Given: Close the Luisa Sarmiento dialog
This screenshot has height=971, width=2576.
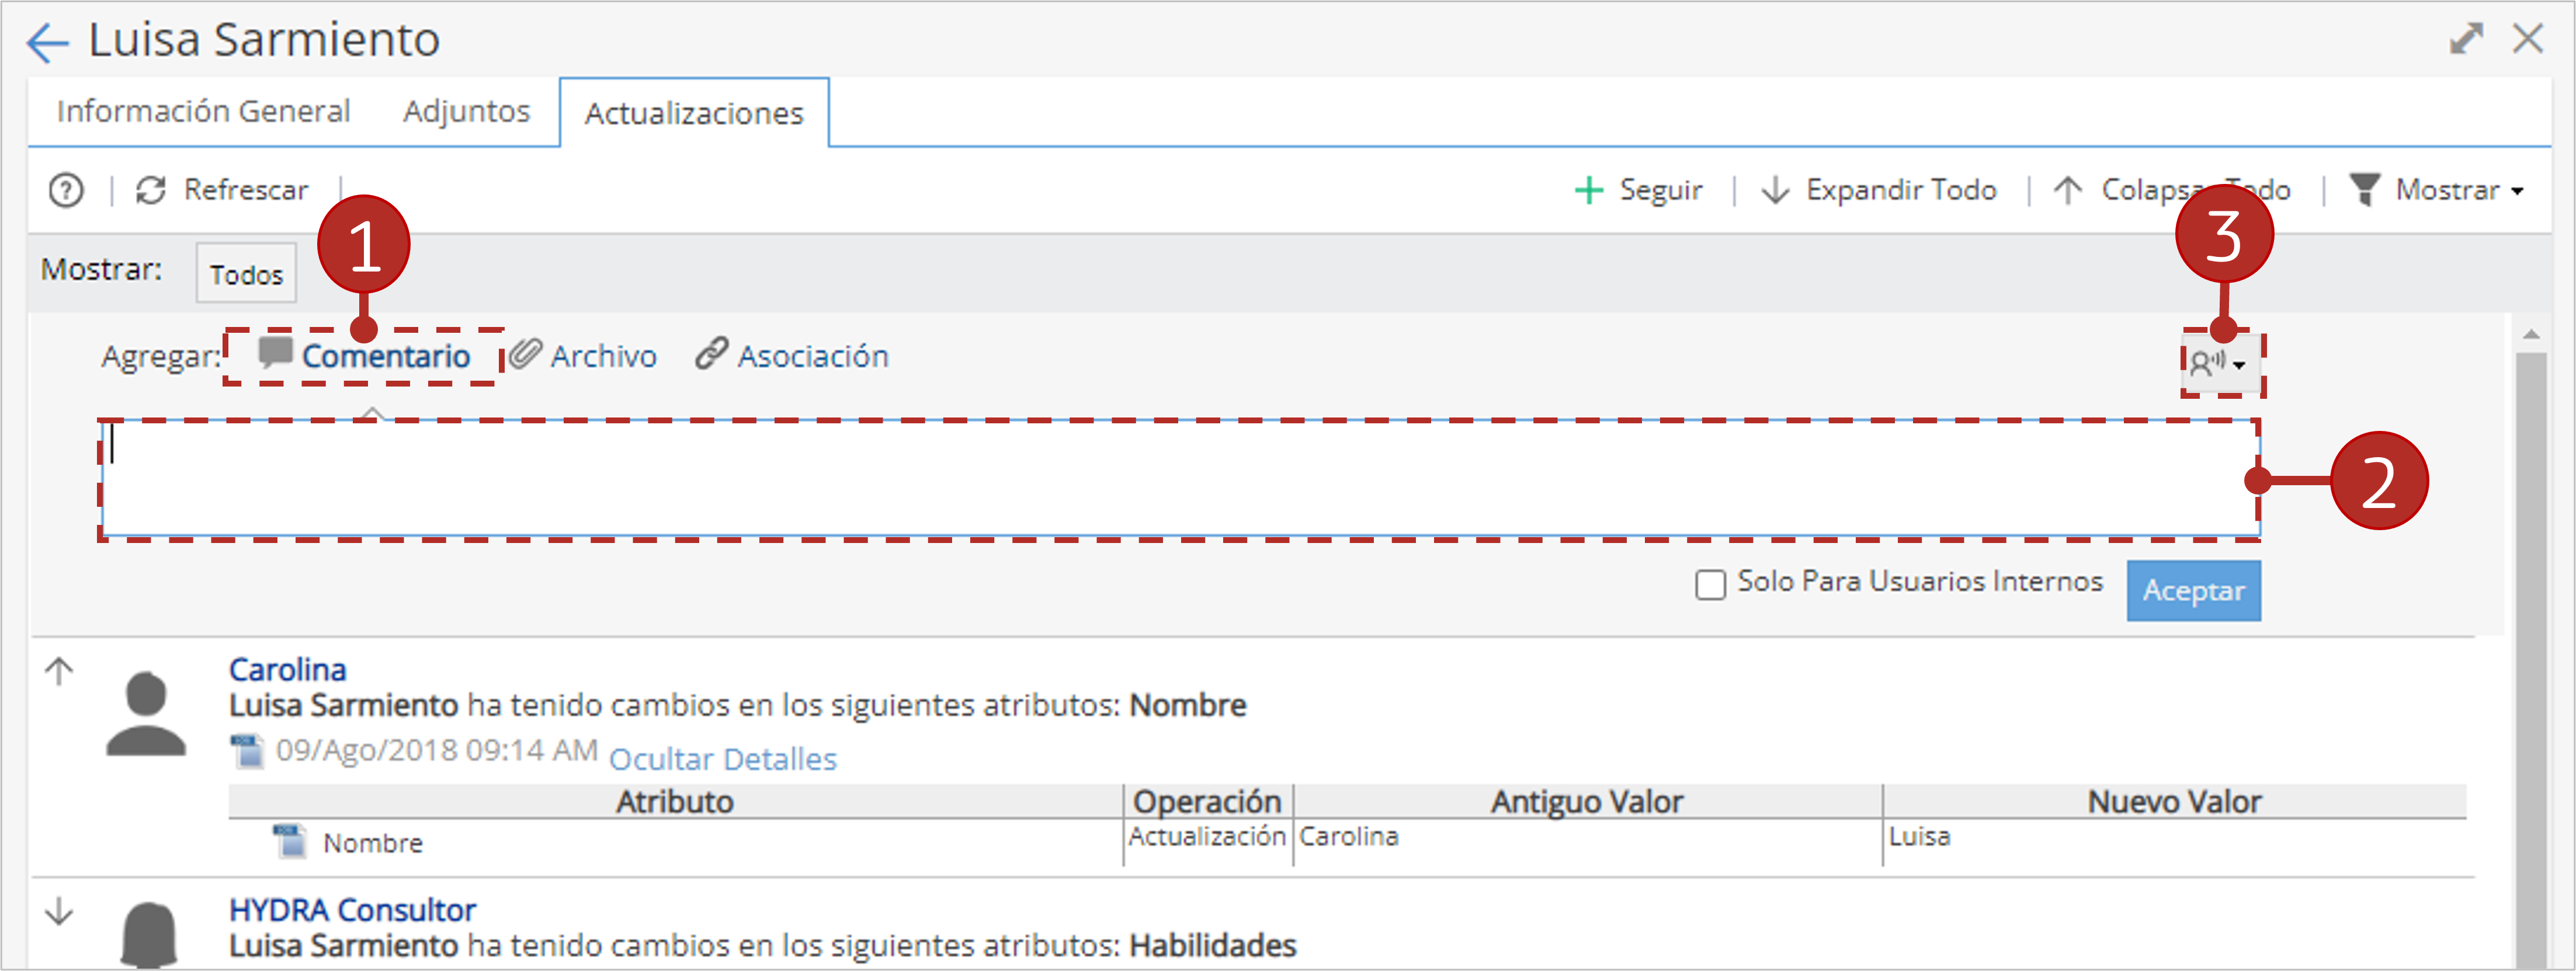Looking at the screenshot, I should [x=2528, y=39].
